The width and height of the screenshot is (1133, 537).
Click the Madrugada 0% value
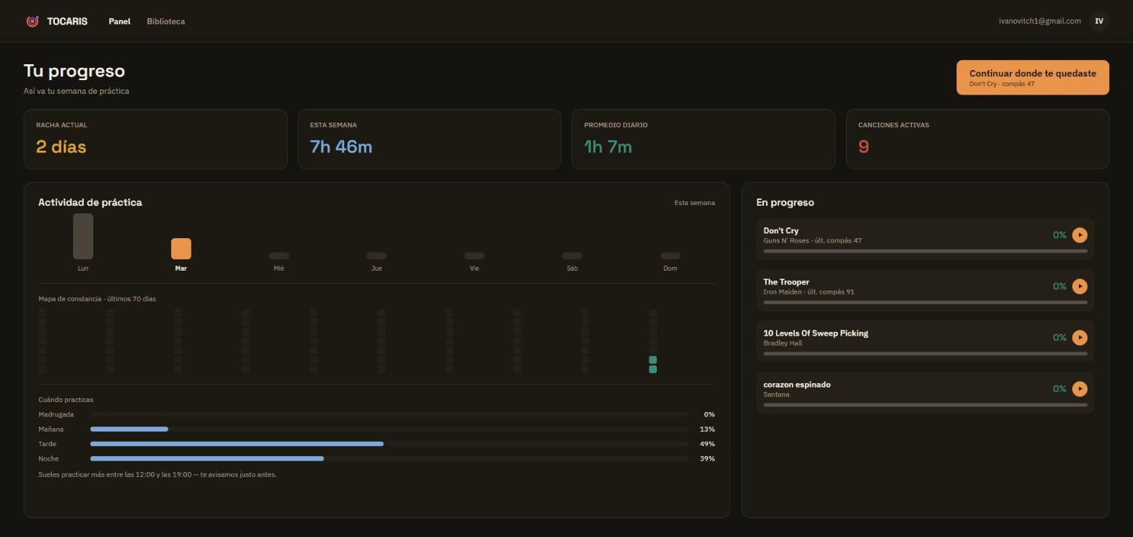click(x=709, y=414)
